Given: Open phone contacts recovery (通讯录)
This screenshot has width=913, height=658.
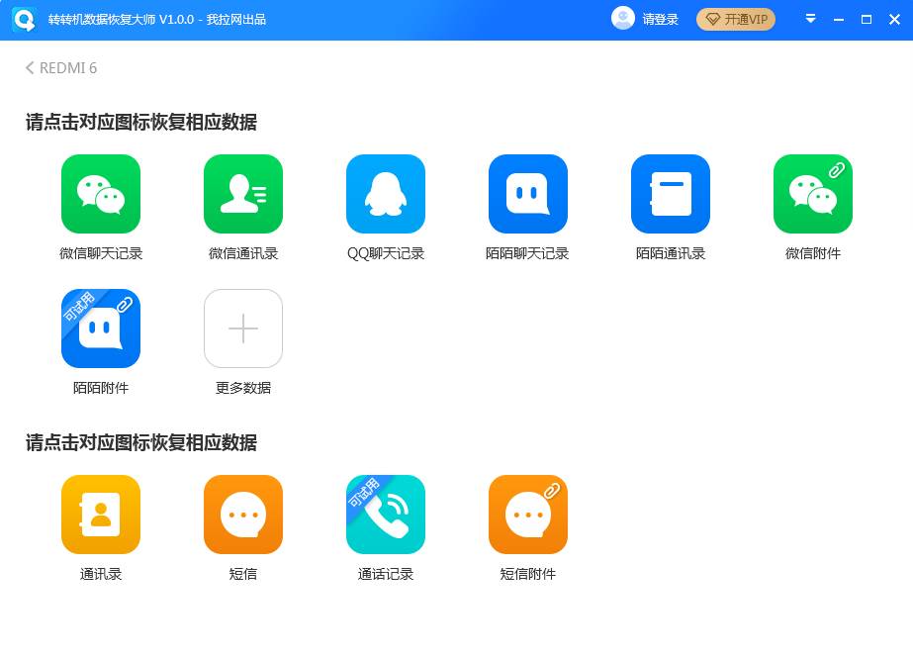Looking at the screenshot, I should click(x=101, y=515).
